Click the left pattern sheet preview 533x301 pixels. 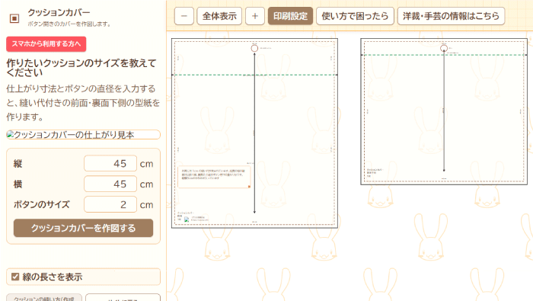click(254, 133)
